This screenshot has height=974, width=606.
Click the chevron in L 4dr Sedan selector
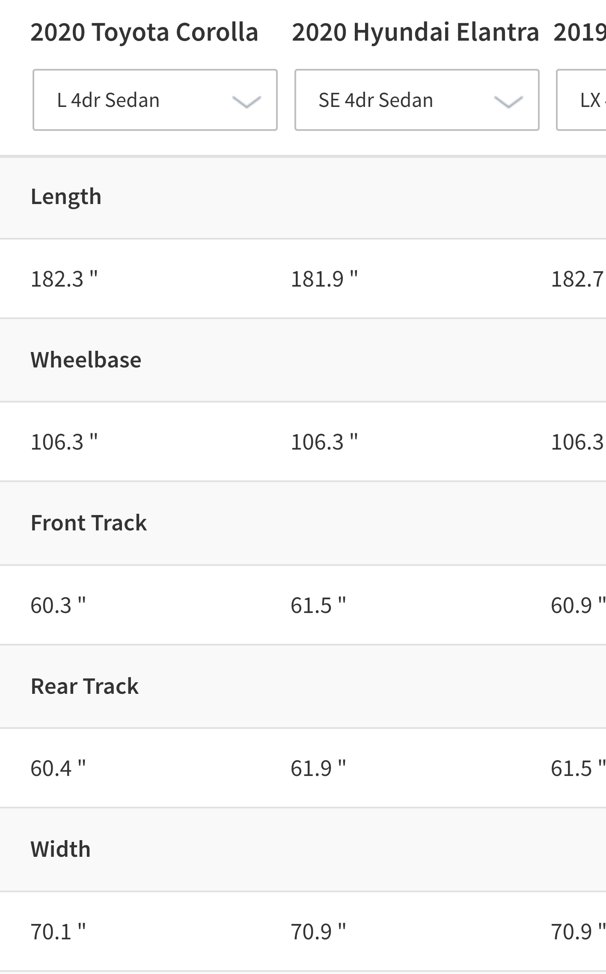point(247,102)
